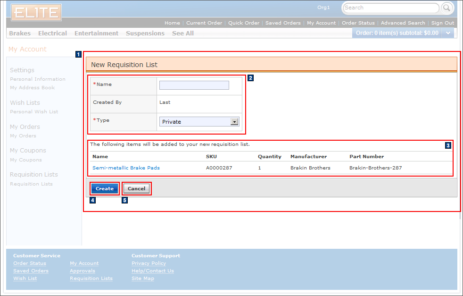Click the Cancel button
This screenshot has width=463, height=296.
(x=136, y=189)
